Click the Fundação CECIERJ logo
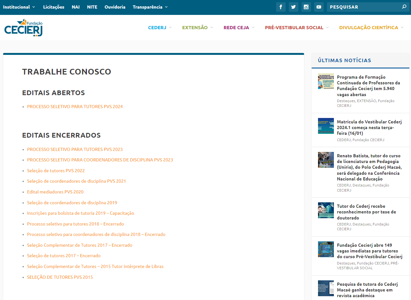 pos(23,28)
